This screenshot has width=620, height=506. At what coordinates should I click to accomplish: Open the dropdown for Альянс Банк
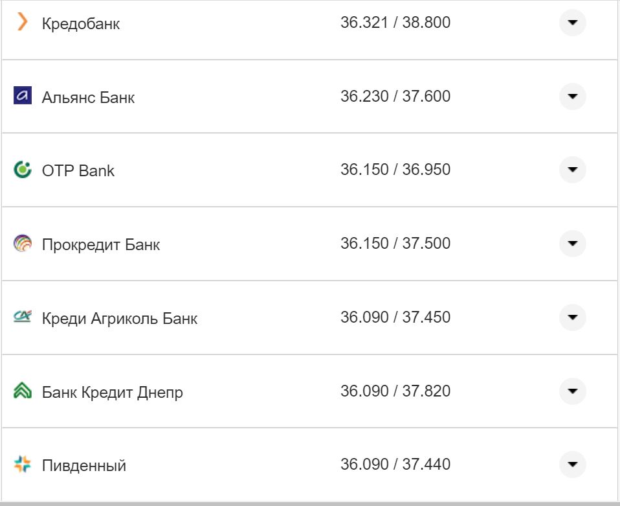[572, 97]
